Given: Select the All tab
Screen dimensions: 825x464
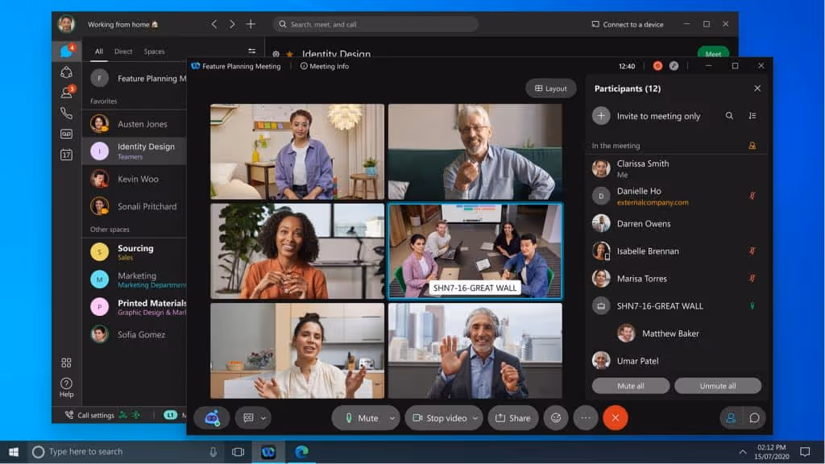Looking at the screenshot, I should (x=99, y=52).
